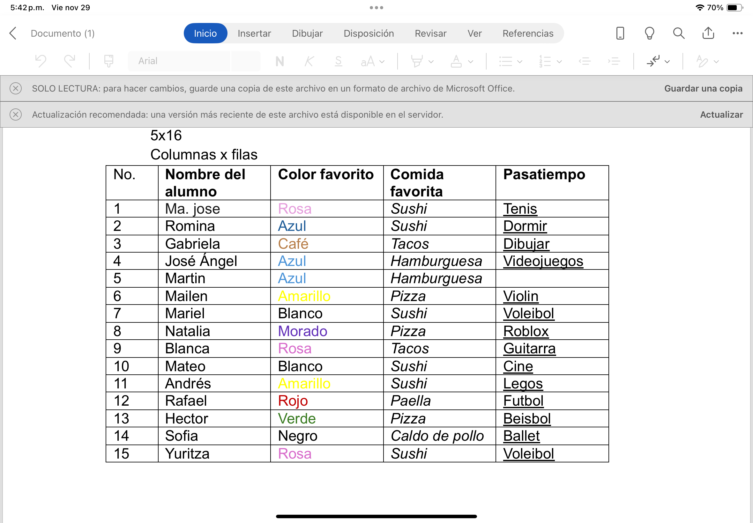This screenshot has height=523, width=753.
Task: Tap the back arrow to exit the document
Action: click(x=13, y=33)
